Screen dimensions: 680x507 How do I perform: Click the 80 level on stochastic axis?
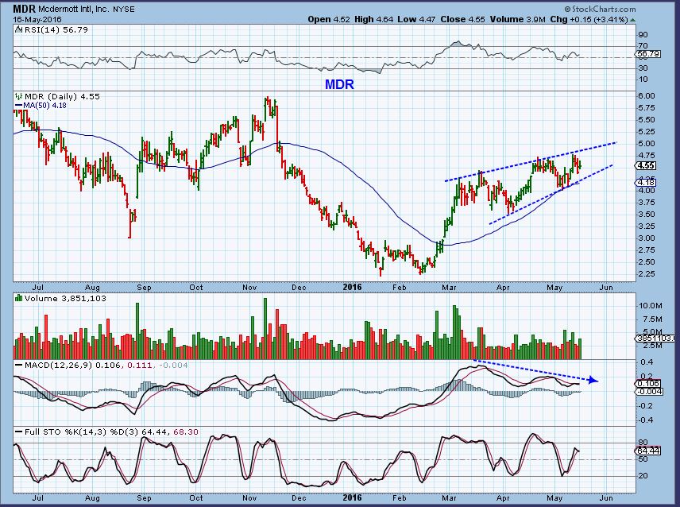pos(643,443)
